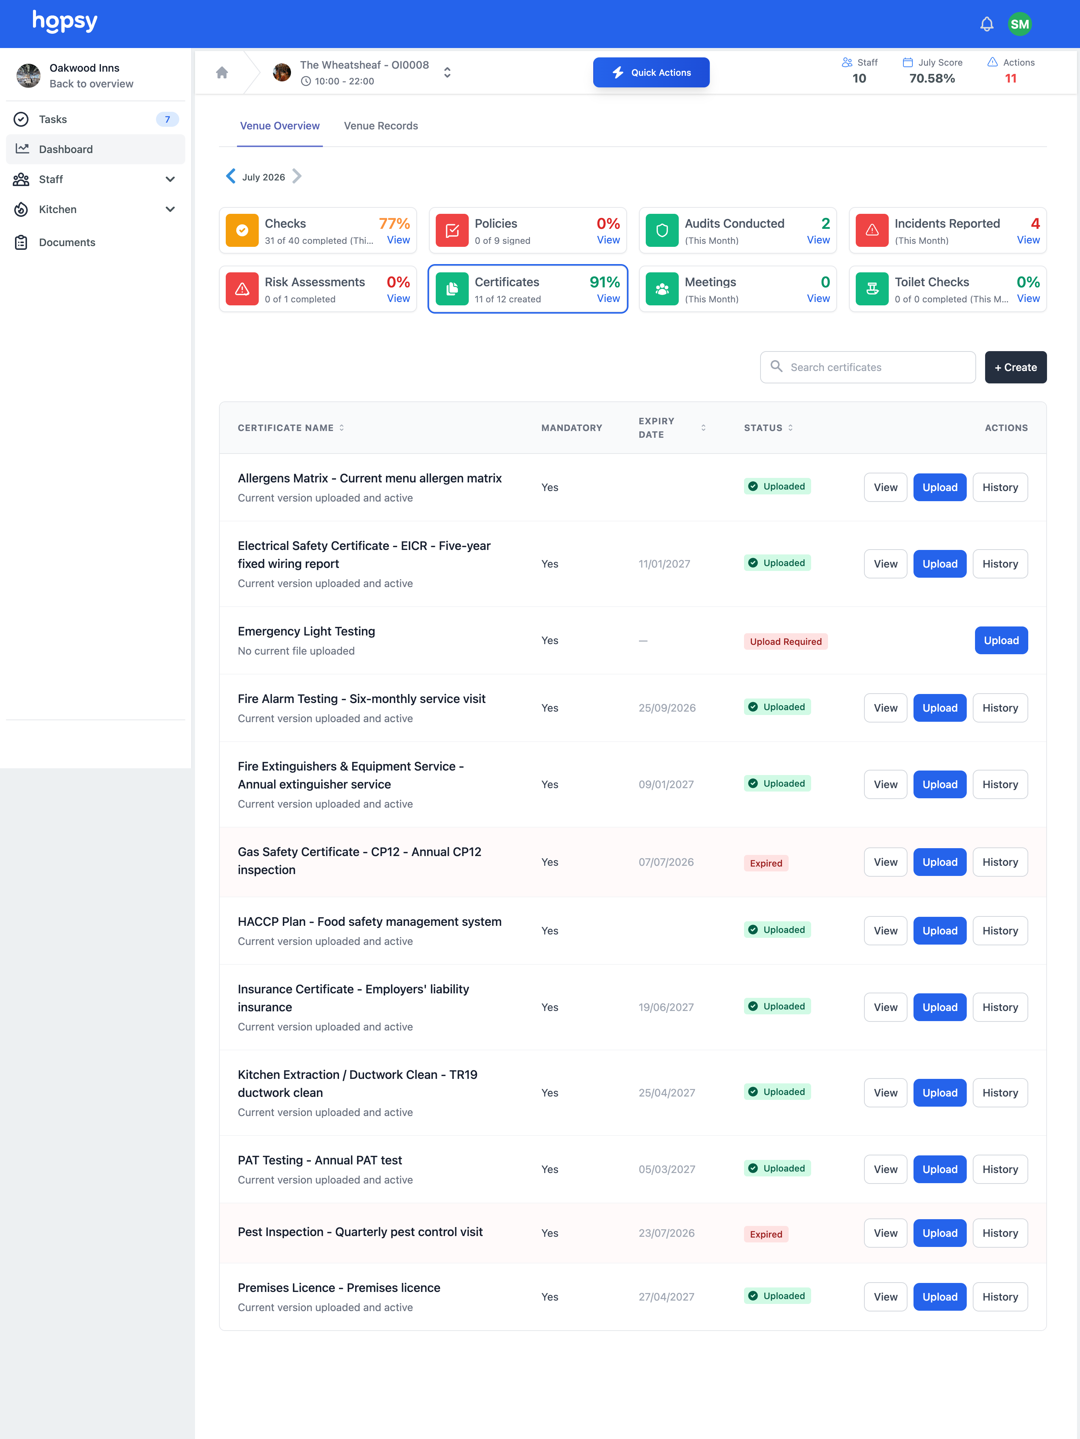The image size is (1080, 1439).
Task: Go to previous month before July 2026
Action: click(x=231, y=176)
